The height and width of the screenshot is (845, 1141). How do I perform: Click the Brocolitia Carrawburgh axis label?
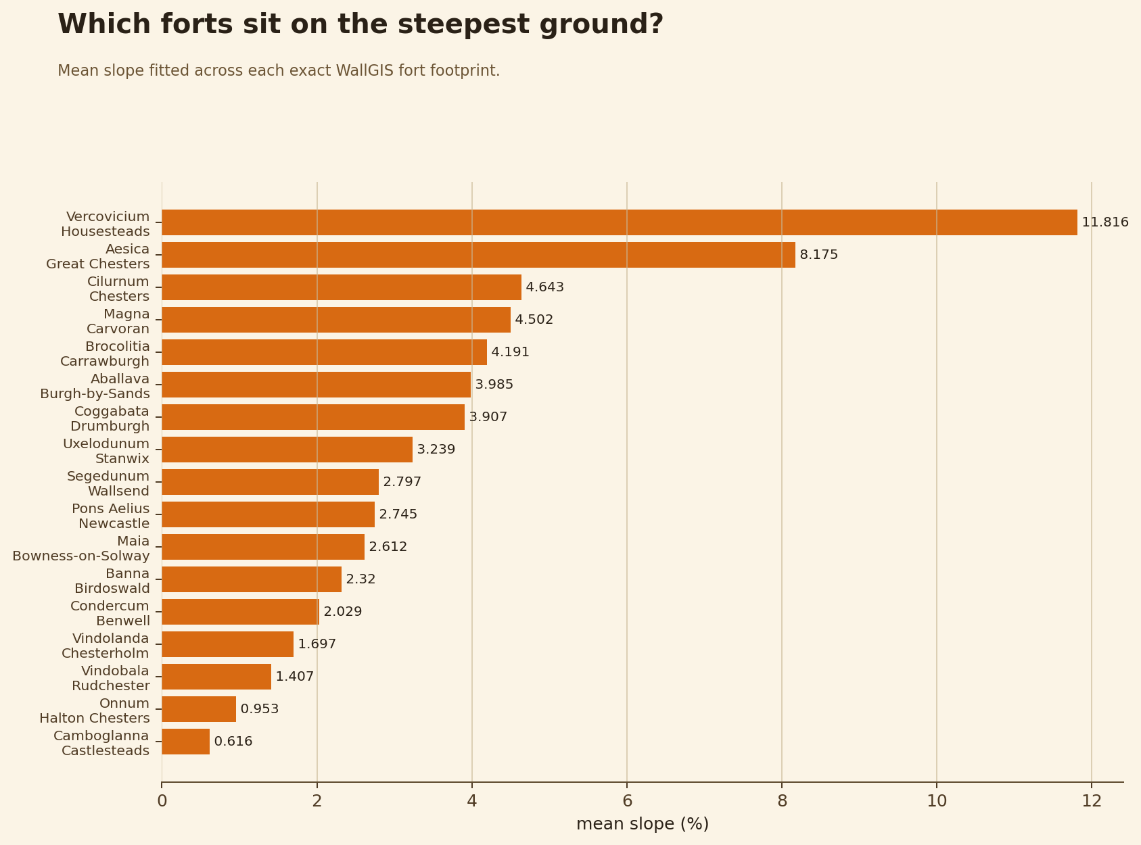[x=105, y=354]
